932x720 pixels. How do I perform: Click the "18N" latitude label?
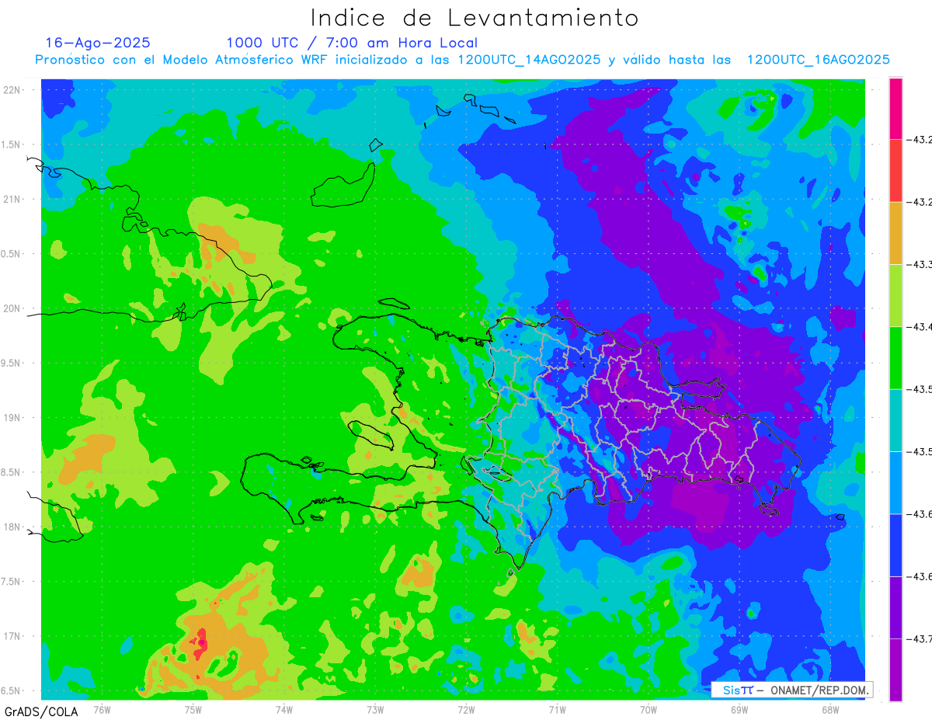point(13,527)
